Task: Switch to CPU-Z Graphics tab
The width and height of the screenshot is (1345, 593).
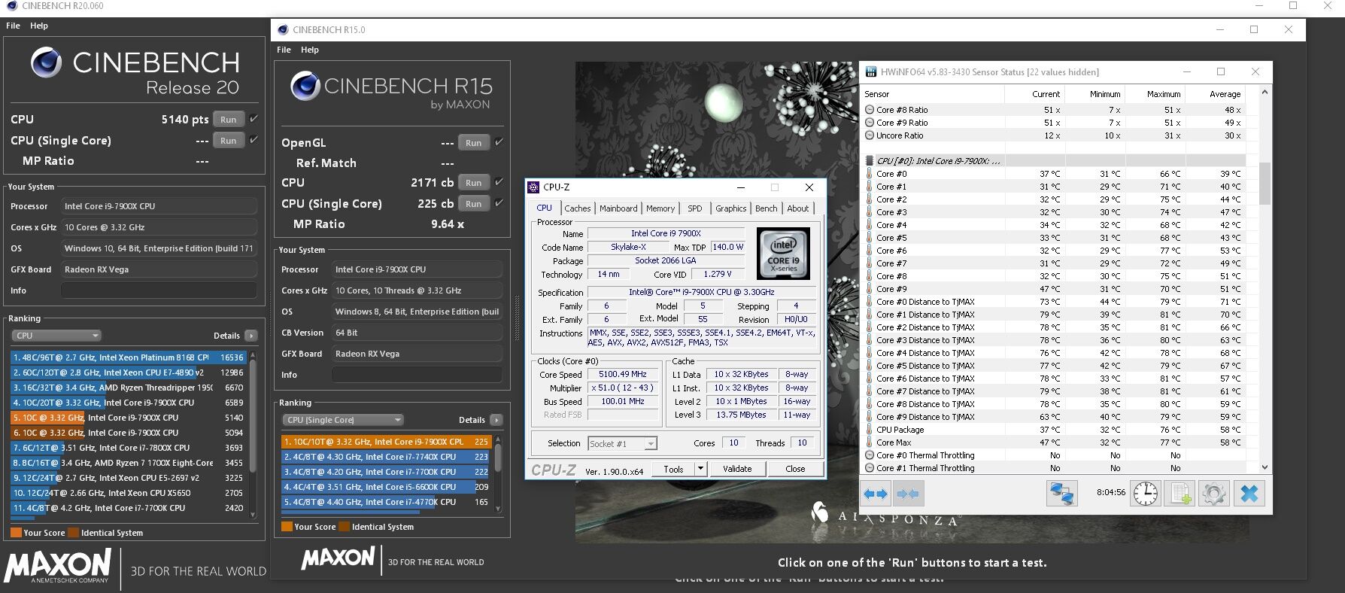Action: (731, 208)
